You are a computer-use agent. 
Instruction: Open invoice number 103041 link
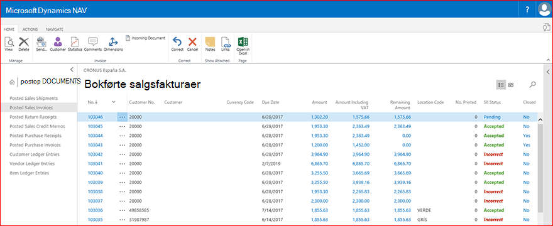coord(96,164)
